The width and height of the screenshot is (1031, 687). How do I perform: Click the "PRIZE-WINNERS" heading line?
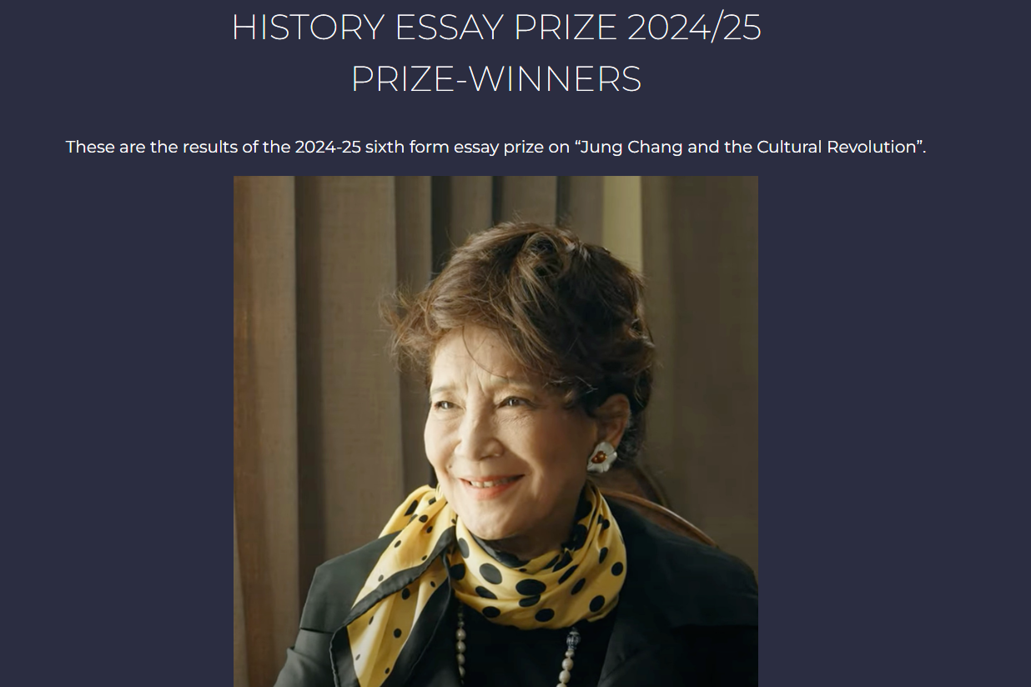pos(496,79)
